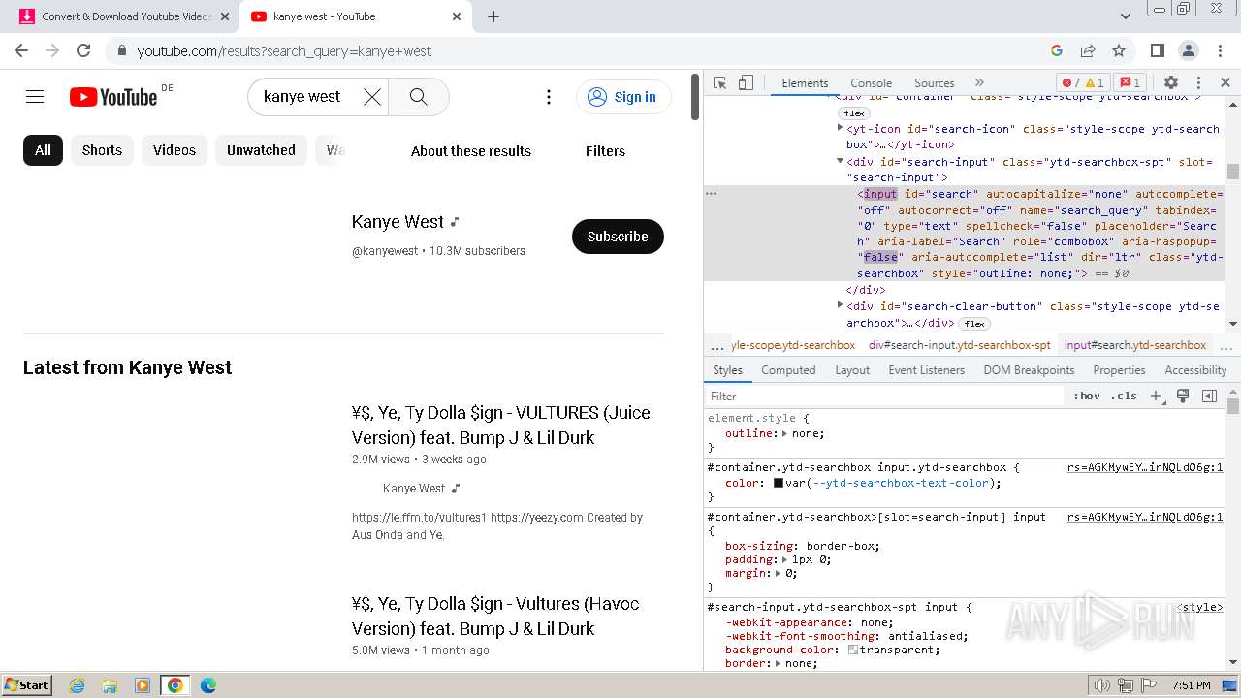Bookmark this page with star icon
The width and height of the screenshot is (1241, 698).
(x=1119, y=50)
